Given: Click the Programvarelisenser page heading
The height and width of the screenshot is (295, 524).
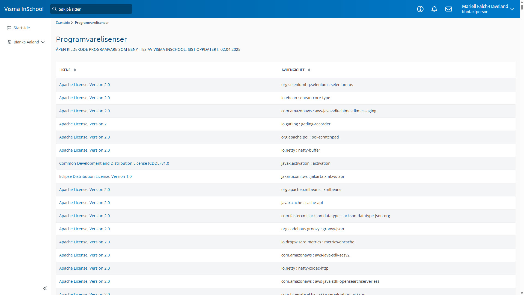Looking at the screenshot, I should [x=91, y=39].
